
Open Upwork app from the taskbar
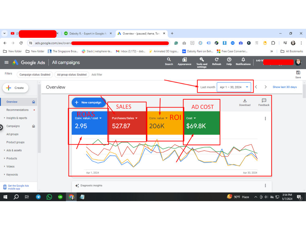click(x=60, y=197)
